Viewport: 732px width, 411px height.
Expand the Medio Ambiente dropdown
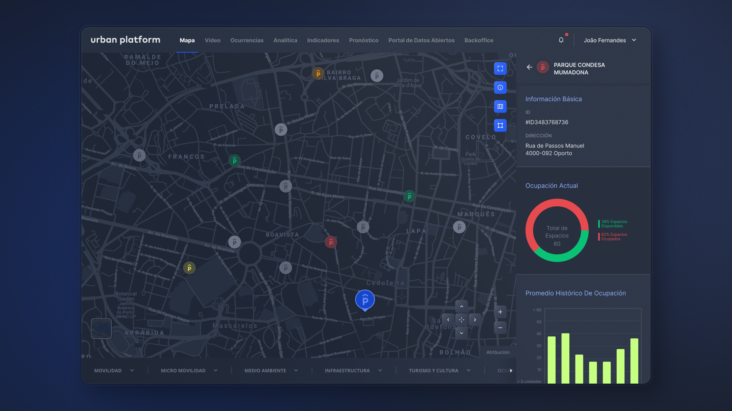click(x=271, y=371)
